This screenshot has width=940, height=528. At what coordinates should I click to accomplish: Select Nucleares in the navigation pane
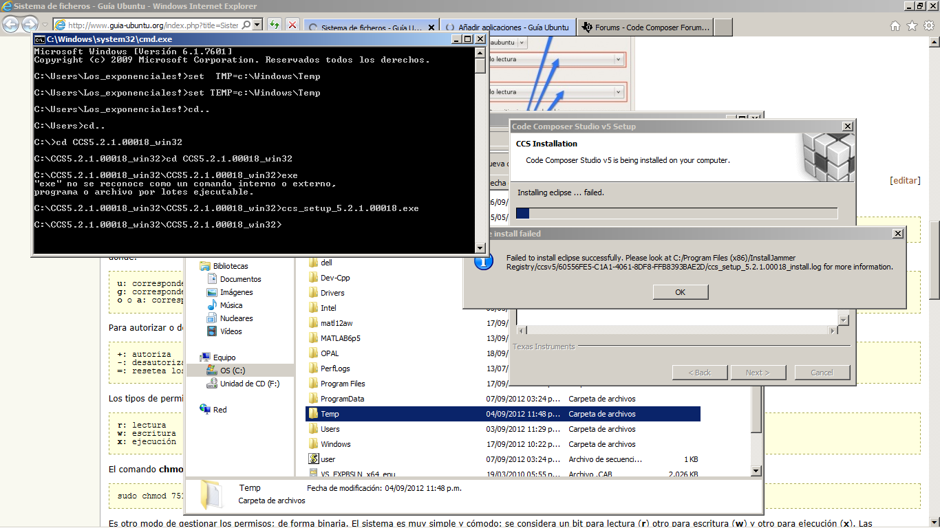click(x=236, y=318)
